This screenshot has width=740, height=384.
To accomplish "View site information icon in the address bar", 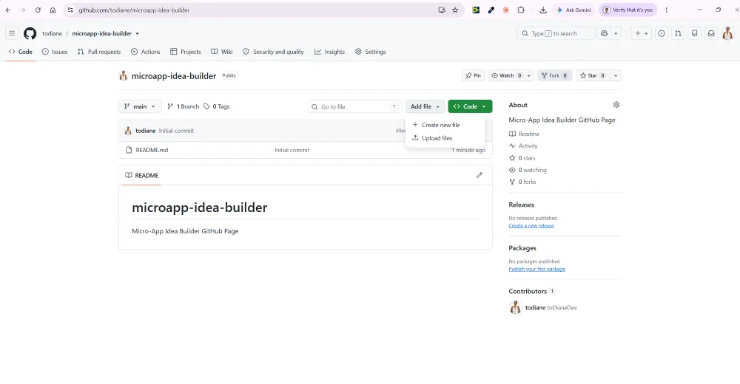I will coord(70,10).
